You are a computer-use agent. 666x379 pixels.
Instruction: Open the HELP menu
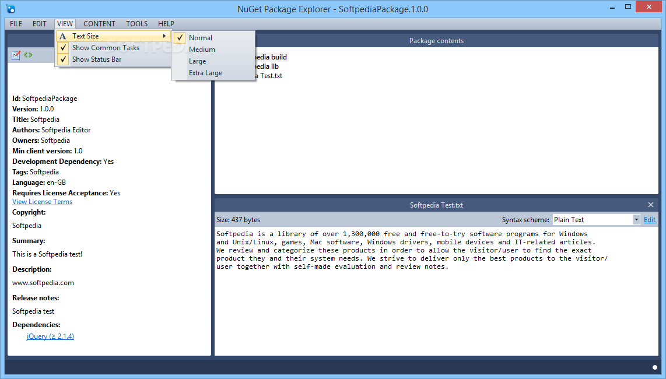pyautogui.click(x=166, y=24)
